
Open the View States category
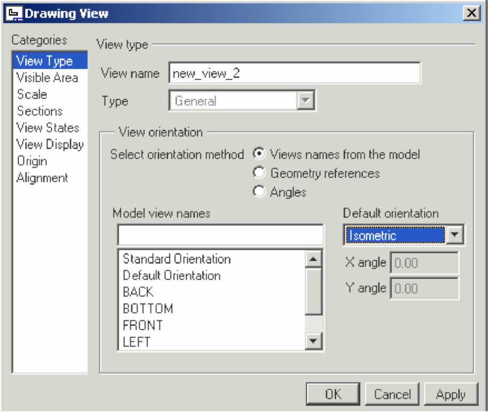48,128
